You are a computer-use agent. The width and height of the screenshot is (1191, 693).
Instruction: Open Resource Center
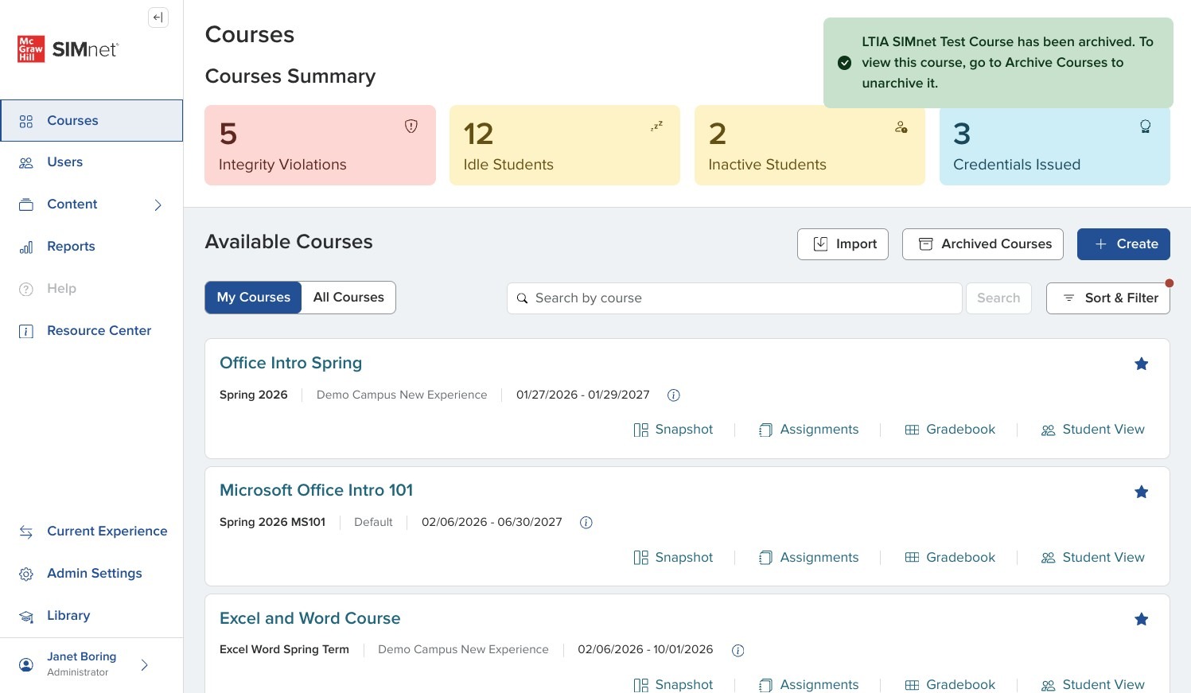coord(91,331)
